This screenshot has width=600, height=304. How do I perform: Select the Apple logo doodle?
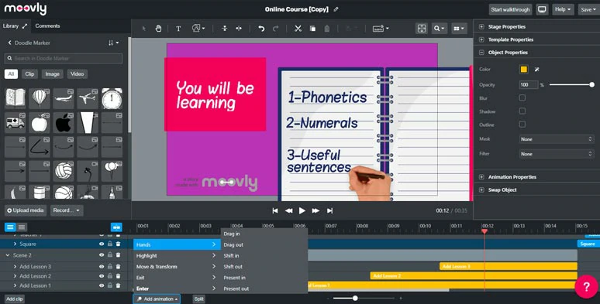coord(64,122)
